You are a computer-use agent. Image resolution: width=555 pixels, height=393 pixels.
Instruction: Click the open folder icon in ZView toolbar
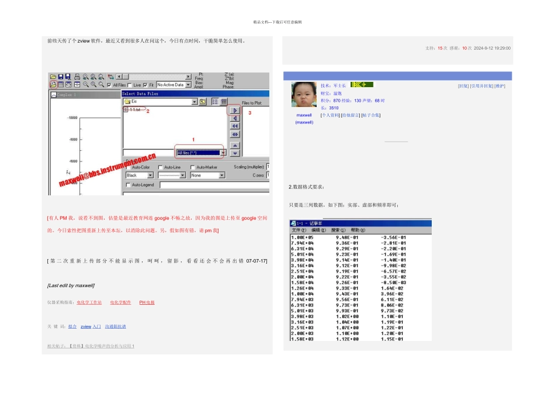[x=53, y=77]
